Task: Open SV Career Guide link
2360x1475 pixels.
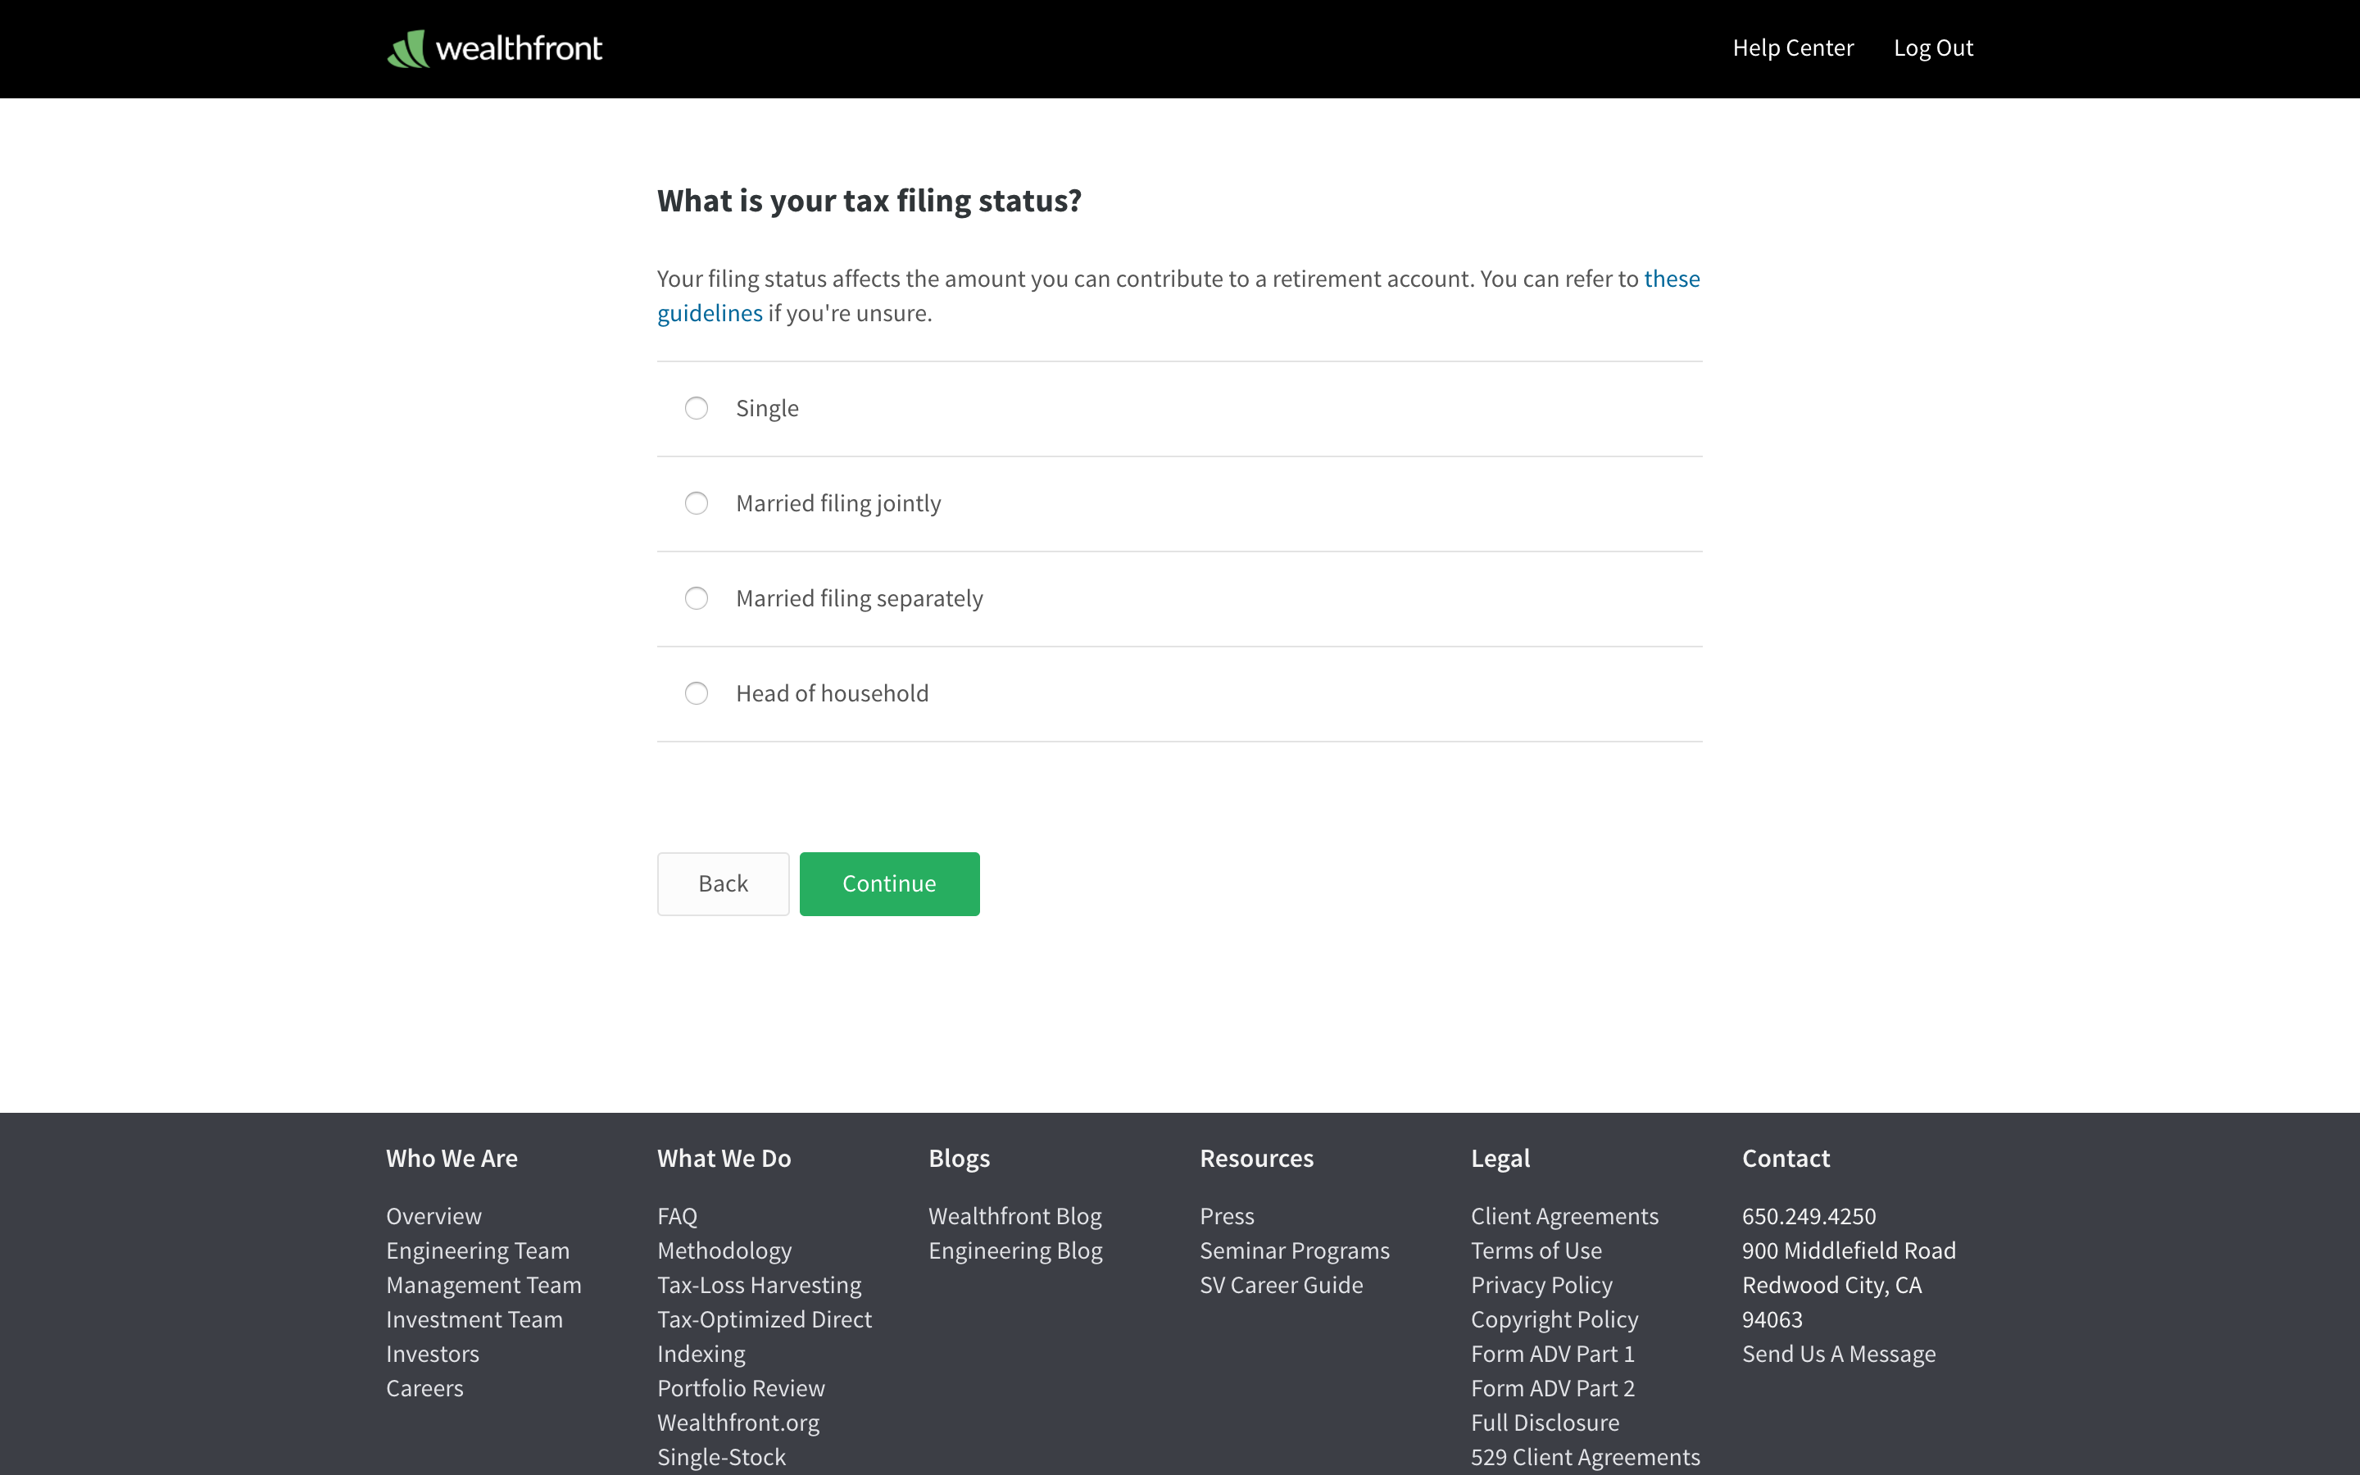Action: point(1282,1286)
